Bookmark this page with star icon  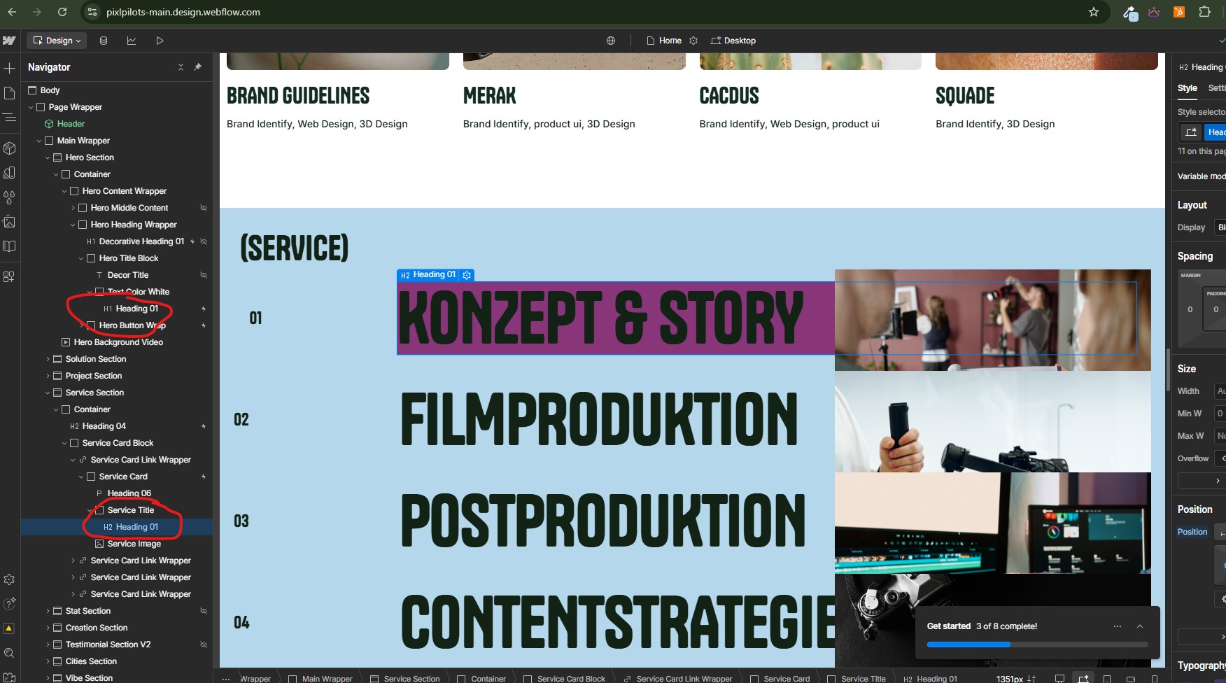click(1094, 12)
